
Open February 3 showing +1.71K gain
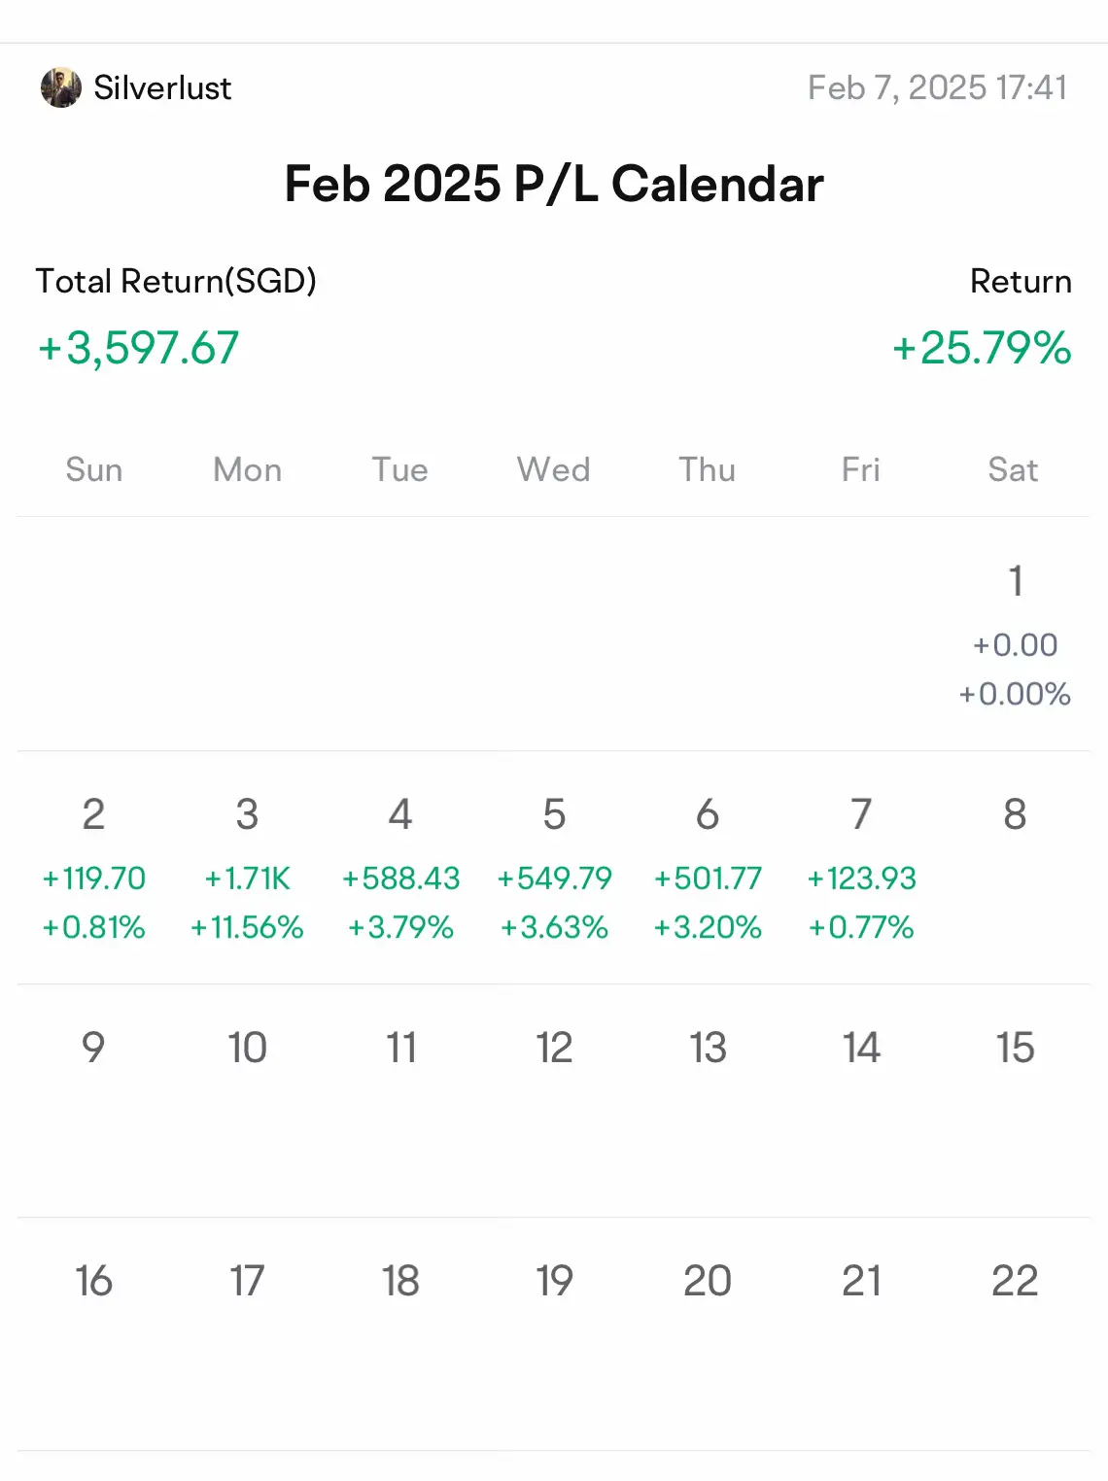click(x=247, y=868)
